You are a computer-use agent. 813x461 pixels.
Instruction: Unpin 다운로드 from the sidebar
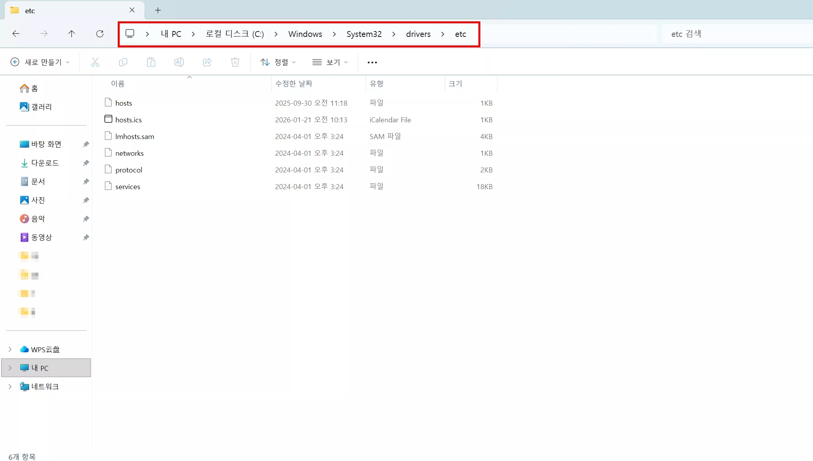click(x=85, y=163)
